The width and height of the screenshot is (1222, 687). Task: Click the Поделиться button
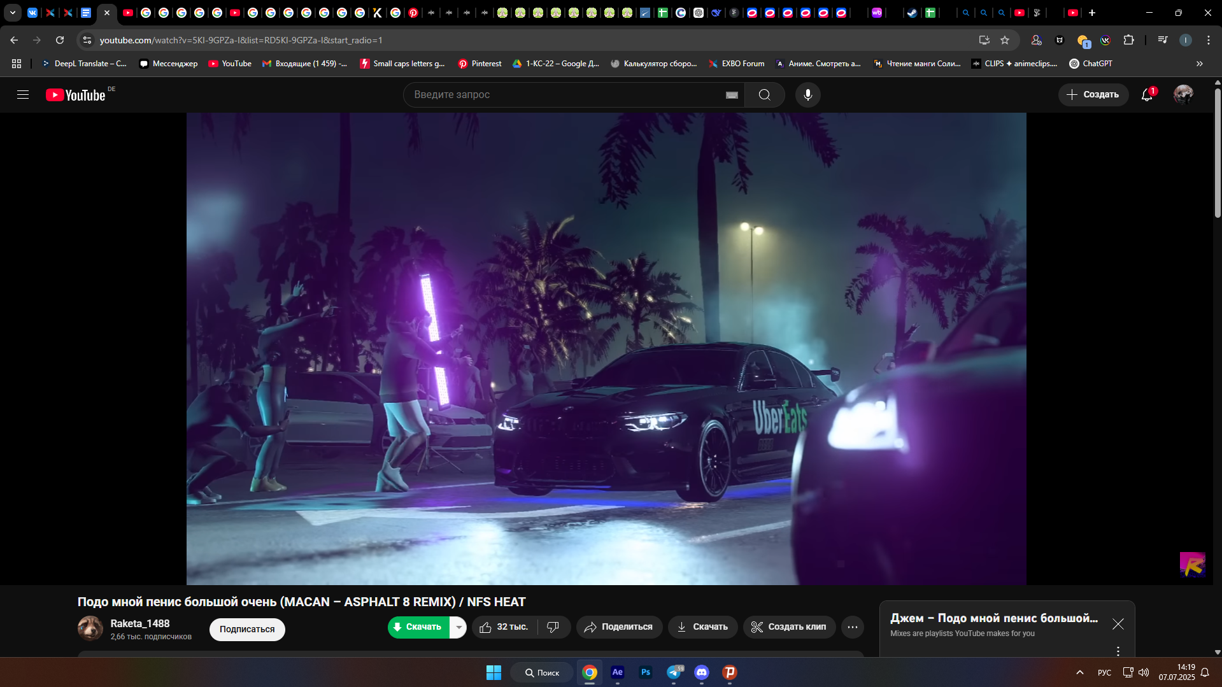pyautogui.click(x=619, y=627)
